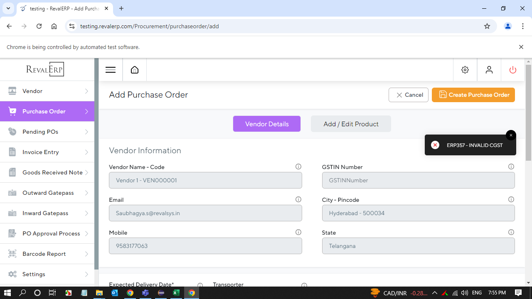532x299 pixels.
Task: Expand the Vendor sidebar menu
Action: pos(47,91)
